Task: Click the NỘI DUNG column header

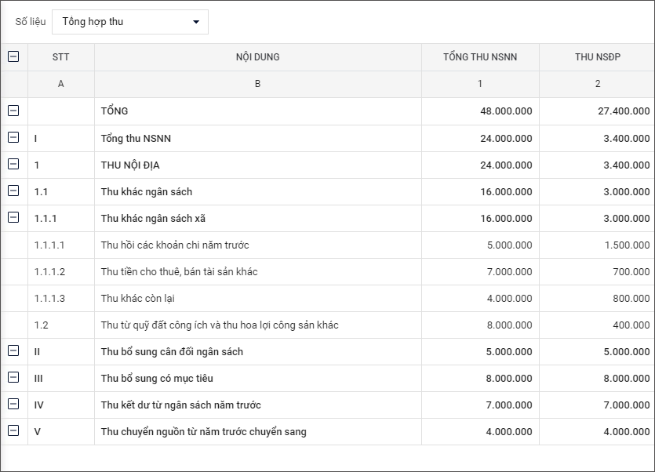Action: pyautogui.click(x=257, y=57)
